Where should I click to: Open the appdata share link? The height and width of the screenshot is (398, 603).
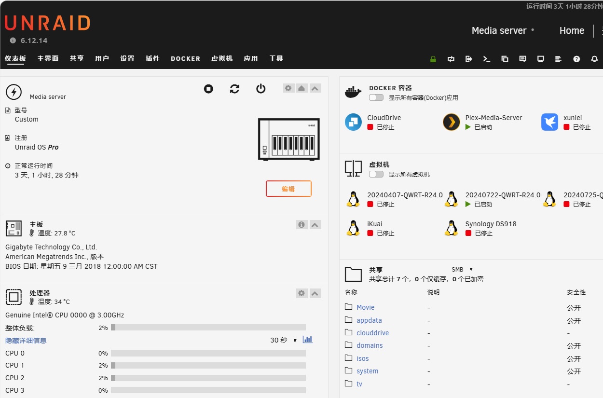pos(369,320)
